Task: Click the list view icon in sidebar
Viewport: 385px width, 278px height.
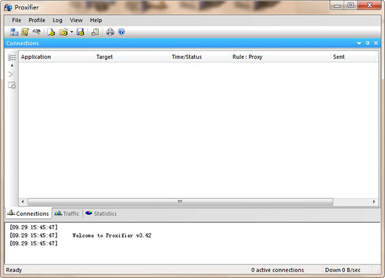Action: click(x=12, y=58)
